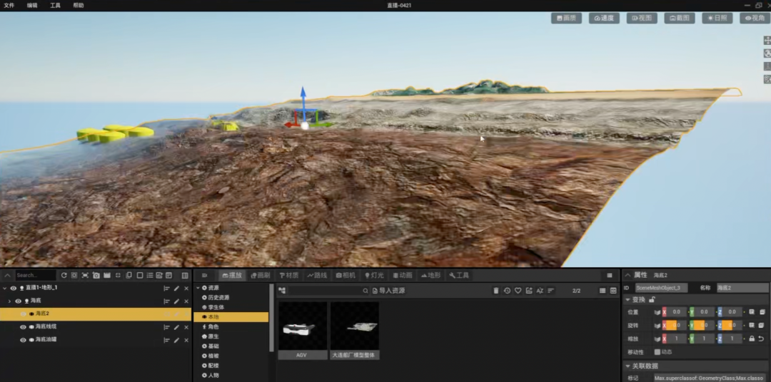Click the 画质 button in viewport
771x382 pixels.
[x=566, y=18]
